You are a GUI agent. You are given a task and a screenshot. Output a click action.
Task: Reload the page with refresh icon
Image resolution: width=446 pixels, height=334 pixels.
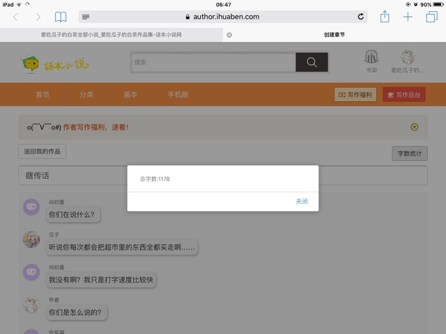point(361,17)
